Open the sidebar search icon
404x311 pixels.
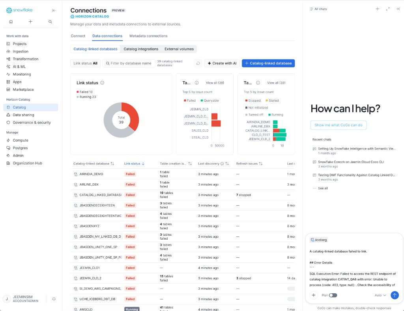pos(50,22)
